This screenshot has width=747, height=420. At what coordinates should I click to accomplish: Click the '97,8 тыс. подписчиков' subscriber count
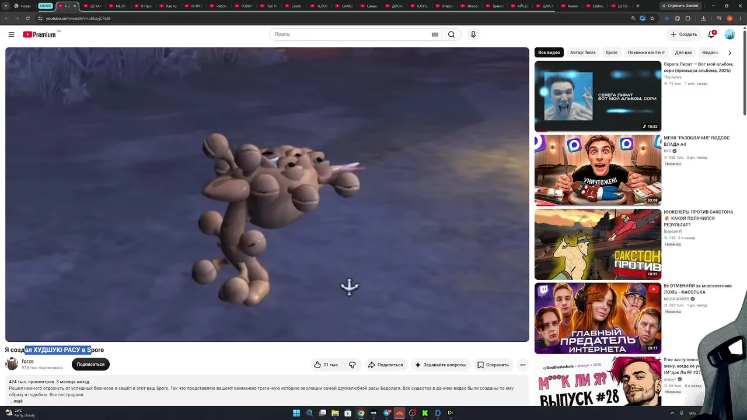pyautogui.click(x=42, y=368)
